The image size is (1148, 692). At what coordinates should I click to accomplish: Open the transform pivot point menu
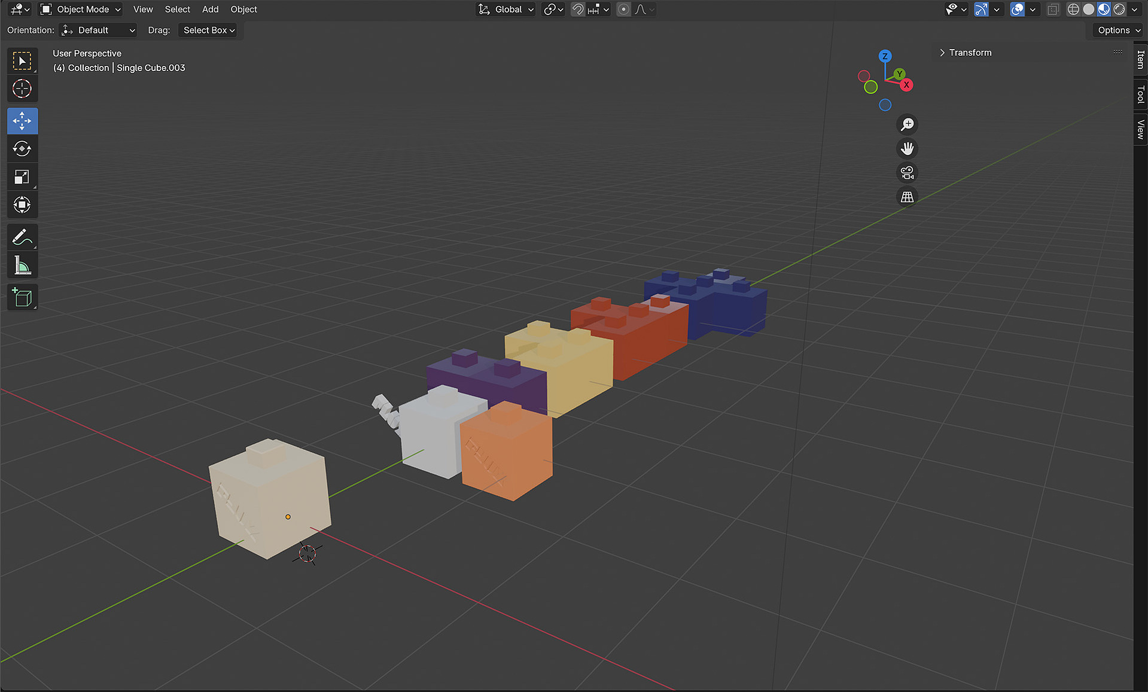pos(553,9)
